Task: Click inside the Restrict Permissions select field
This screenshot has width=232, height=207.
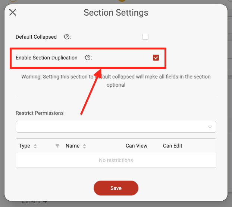Action: (116, 127)
